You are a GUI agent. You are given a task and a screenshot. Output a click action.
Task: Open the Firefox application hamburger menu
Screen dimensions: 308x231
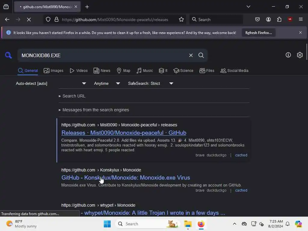[x=300, y=19]
